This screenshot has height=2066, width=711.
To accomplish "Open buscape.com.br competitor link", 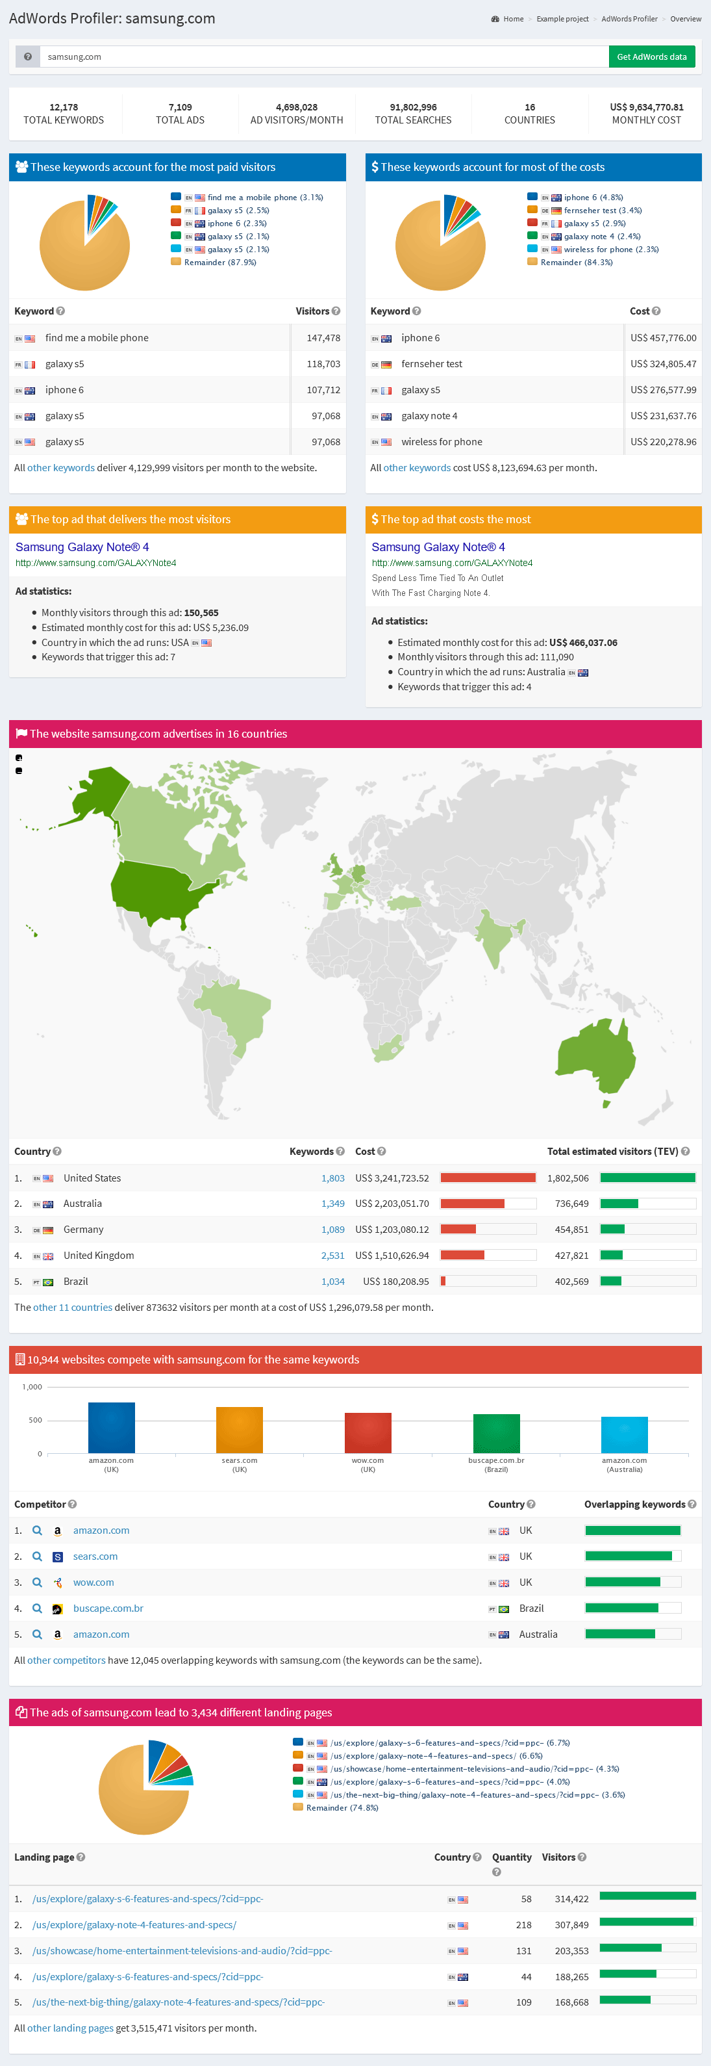I will [x=108, y=1609].
